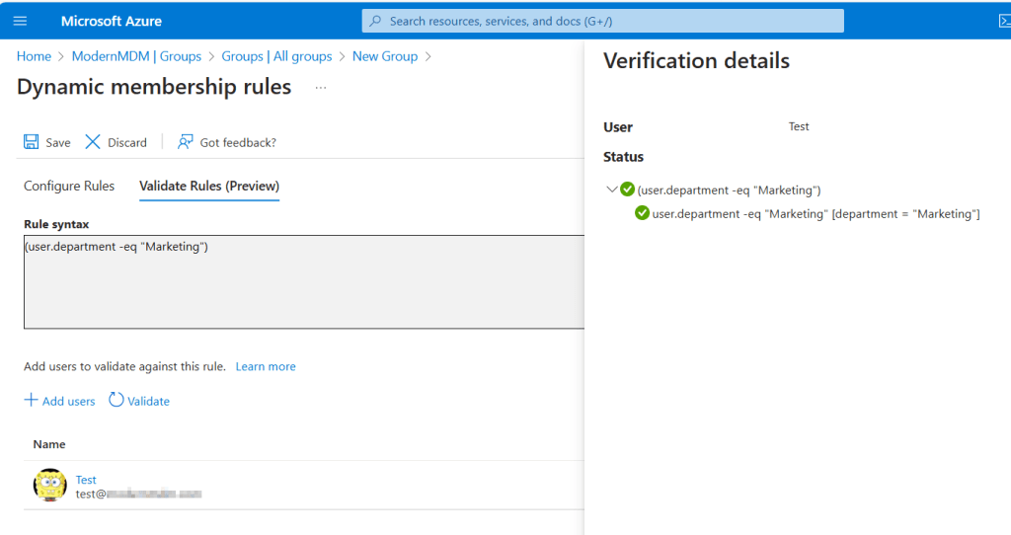The height and width of the screenshot is (535, 1011).
Task: Open Cloud Shell icon in top bar
Action: tap(1003, 21)
